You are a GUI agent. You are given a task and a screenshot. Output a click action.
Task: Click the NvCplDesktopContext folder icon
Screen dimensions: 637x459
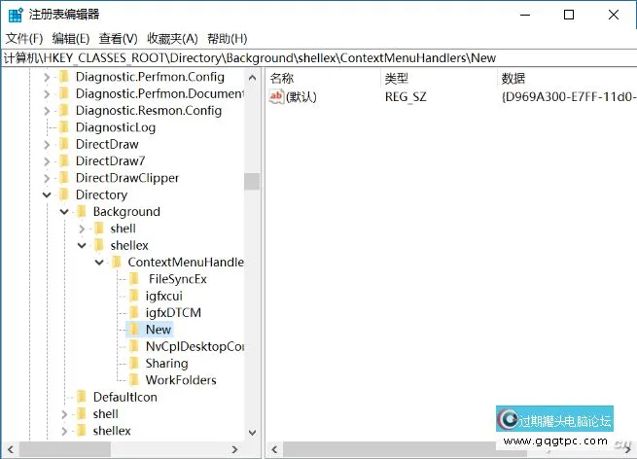point(134,346)
